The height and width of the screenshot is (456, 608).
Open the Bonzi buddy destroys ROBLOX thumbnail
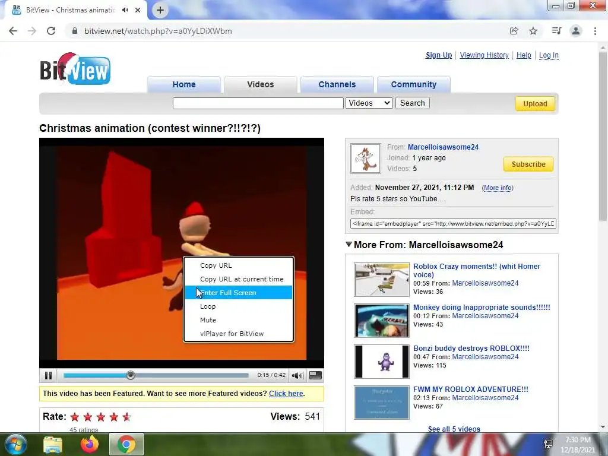[382, 362]
